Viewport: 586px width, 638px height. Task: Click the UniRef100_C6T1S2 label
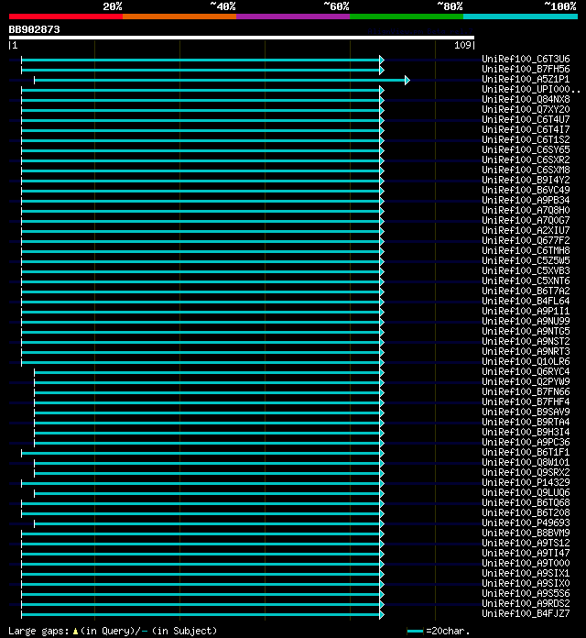(526, 139)
